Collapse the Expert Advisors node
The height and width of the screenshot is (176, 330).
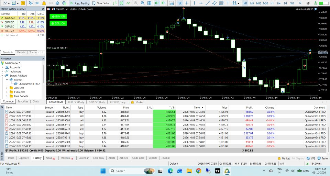[x=2, y=76]
